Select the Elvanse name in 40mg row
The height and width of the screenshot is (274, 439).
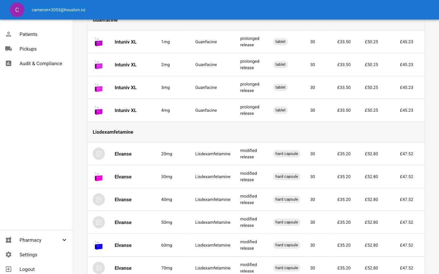(x=123, y=200)
